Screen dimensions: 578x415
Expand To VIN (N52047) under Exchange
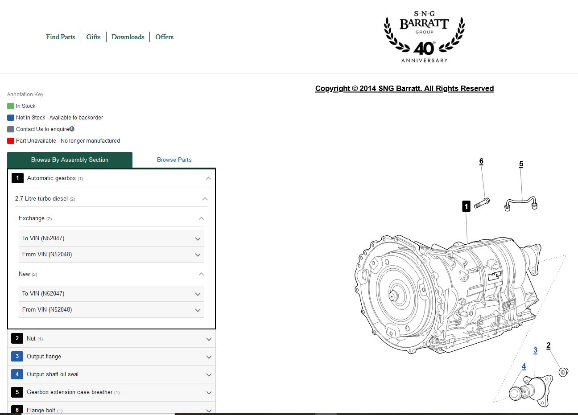[198, 239]
